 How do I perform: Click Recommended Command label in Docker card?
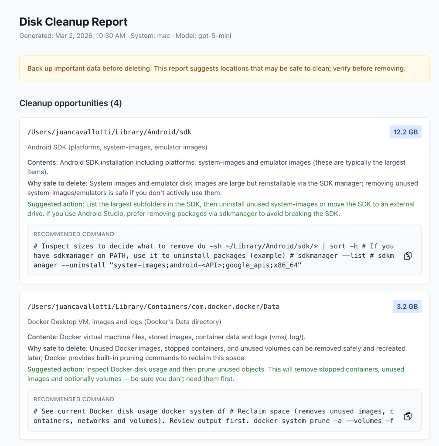point(74,399)
